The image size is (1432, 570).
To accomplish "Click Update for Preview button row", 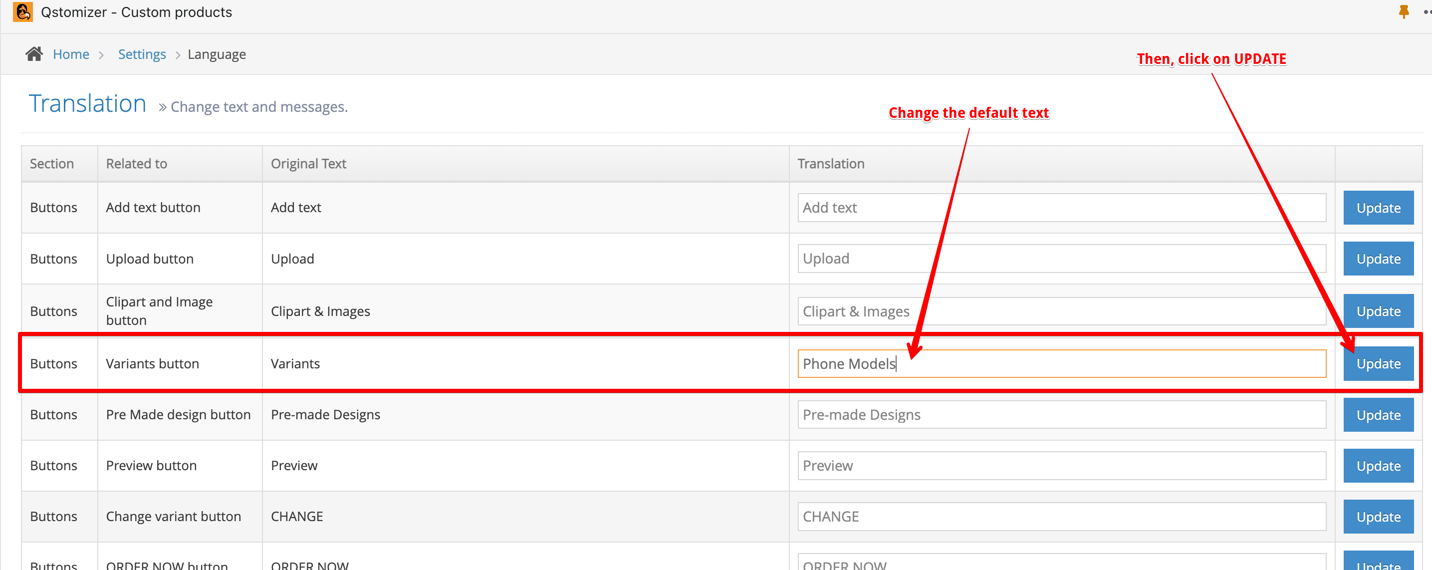I will [1378, 466].
